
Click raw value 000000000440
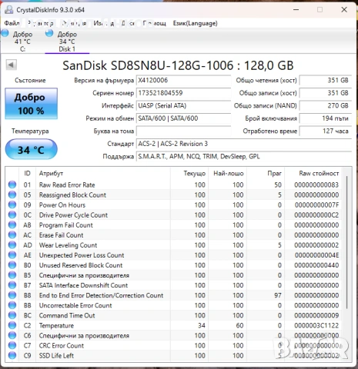316,265
